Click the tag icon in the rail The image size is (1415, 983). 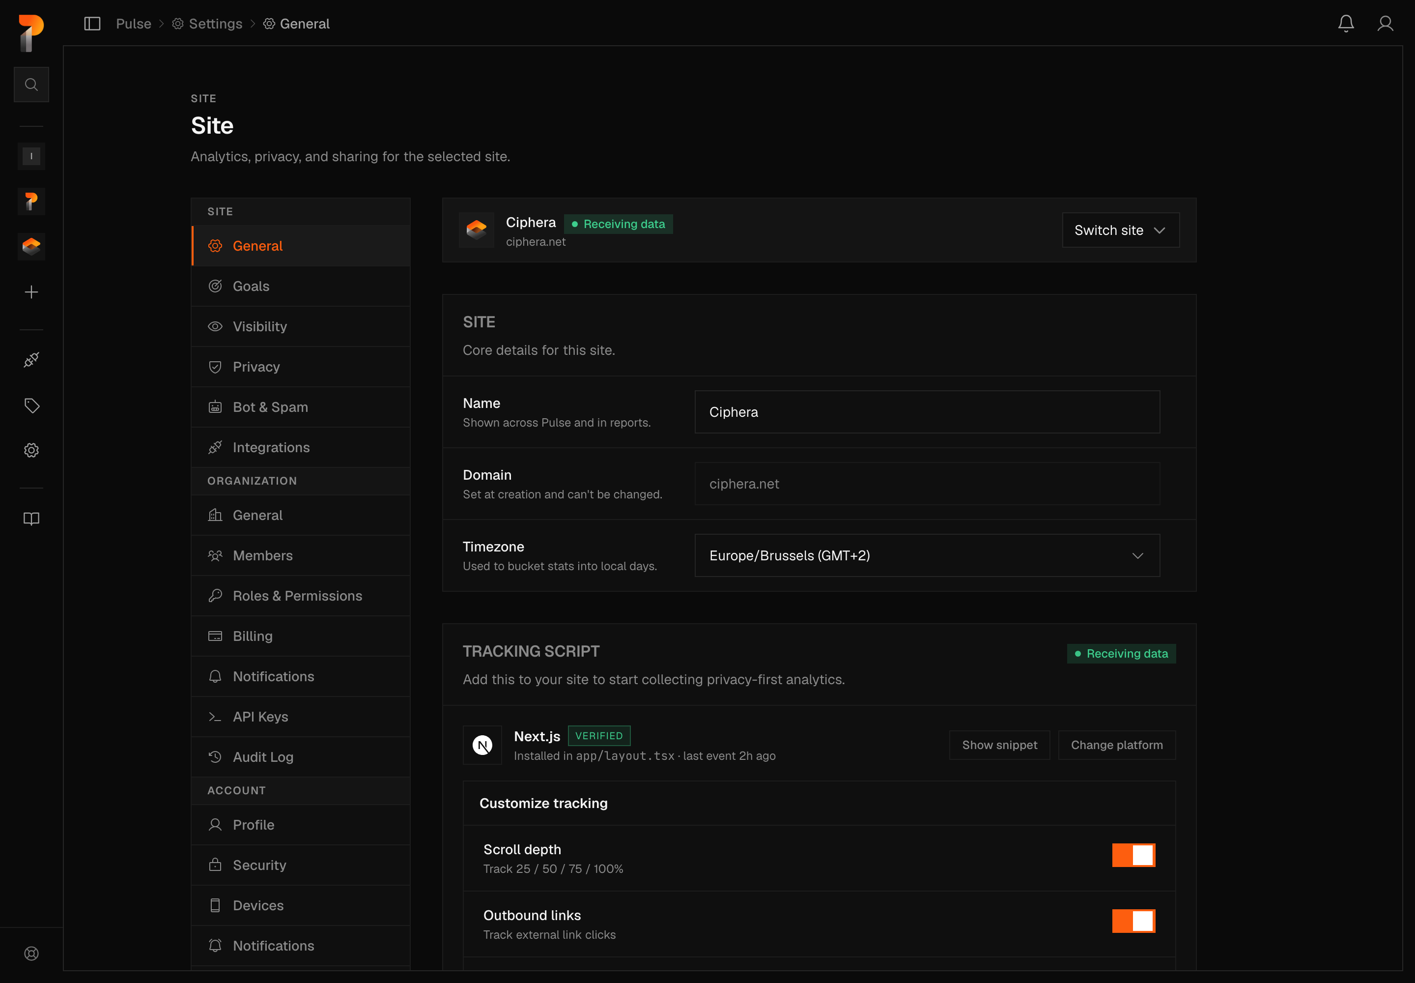point(31,405)
